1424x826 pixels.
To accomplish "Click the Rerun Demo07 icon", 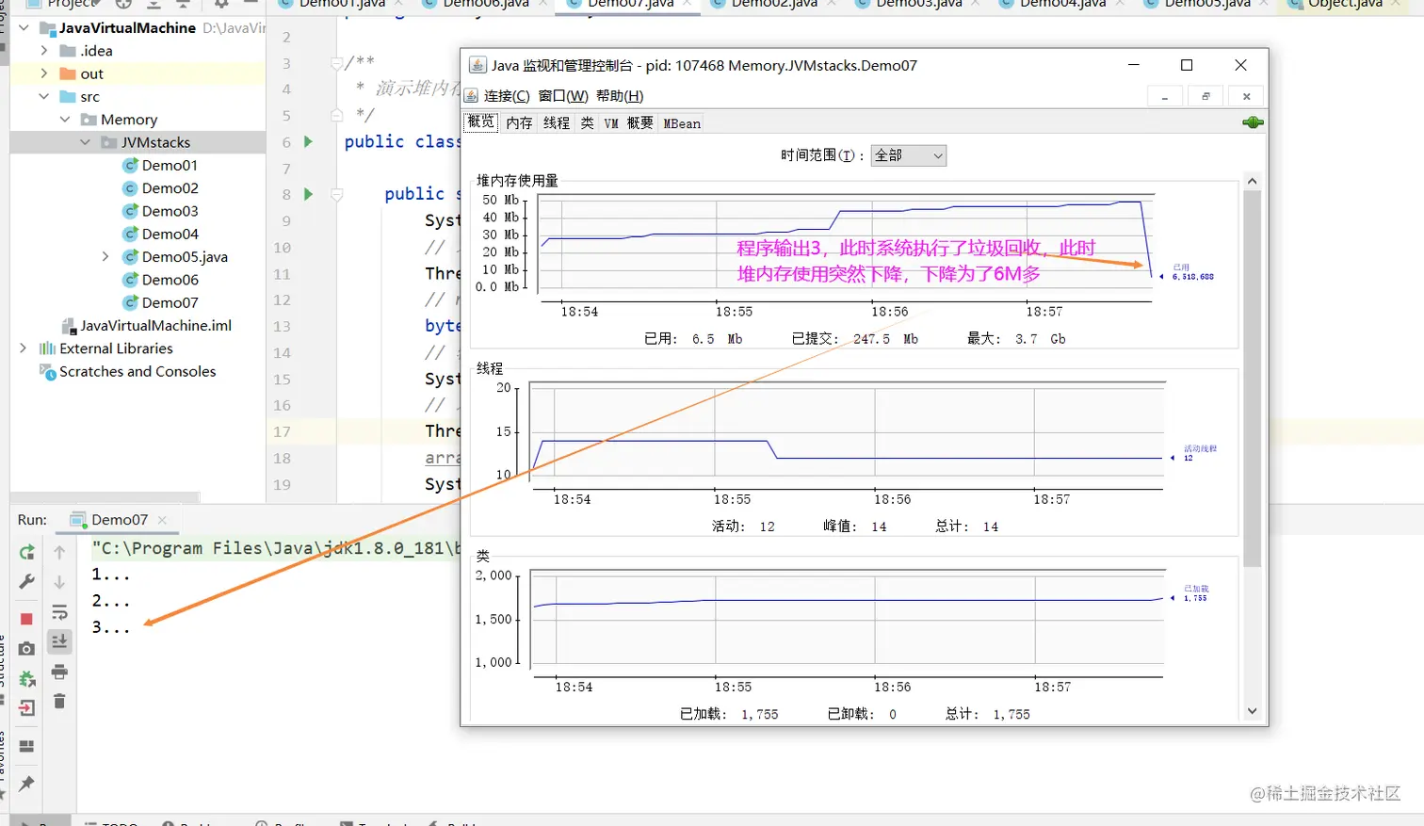I will click(x=26, y=552).
